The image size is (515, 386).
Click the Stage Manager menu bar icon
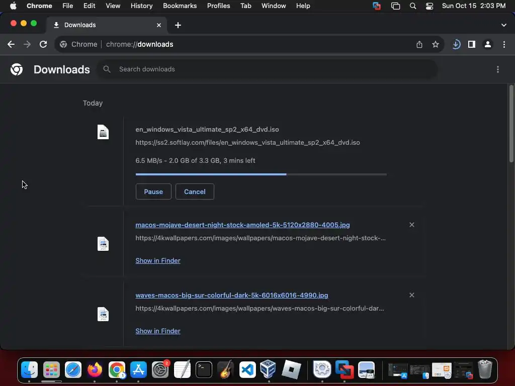pos(395,6)
